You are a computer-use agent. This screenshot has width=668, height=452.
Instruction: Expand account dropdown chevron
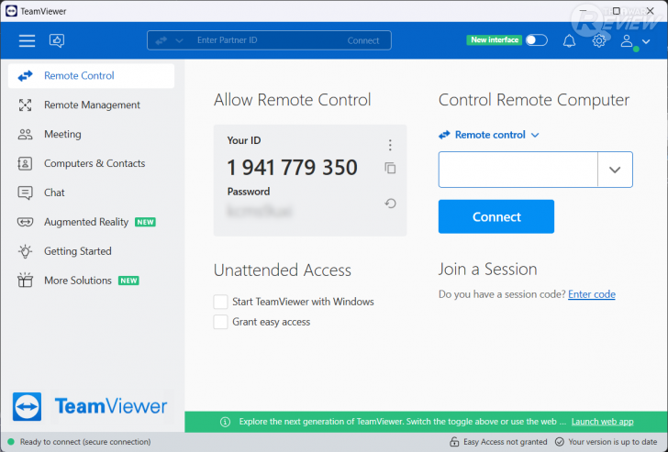[646, 41]
